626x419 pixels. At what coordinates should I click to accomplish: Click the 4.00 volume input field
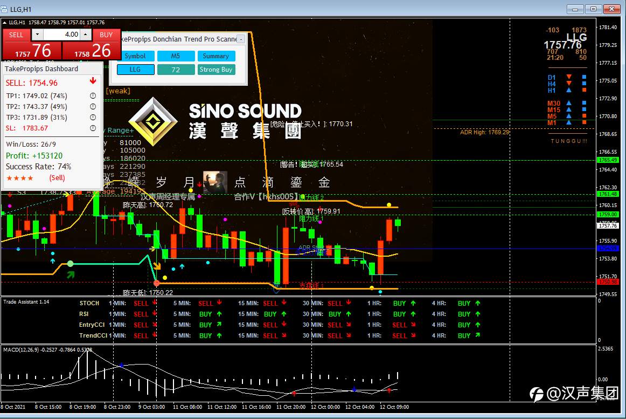(61, 35)
